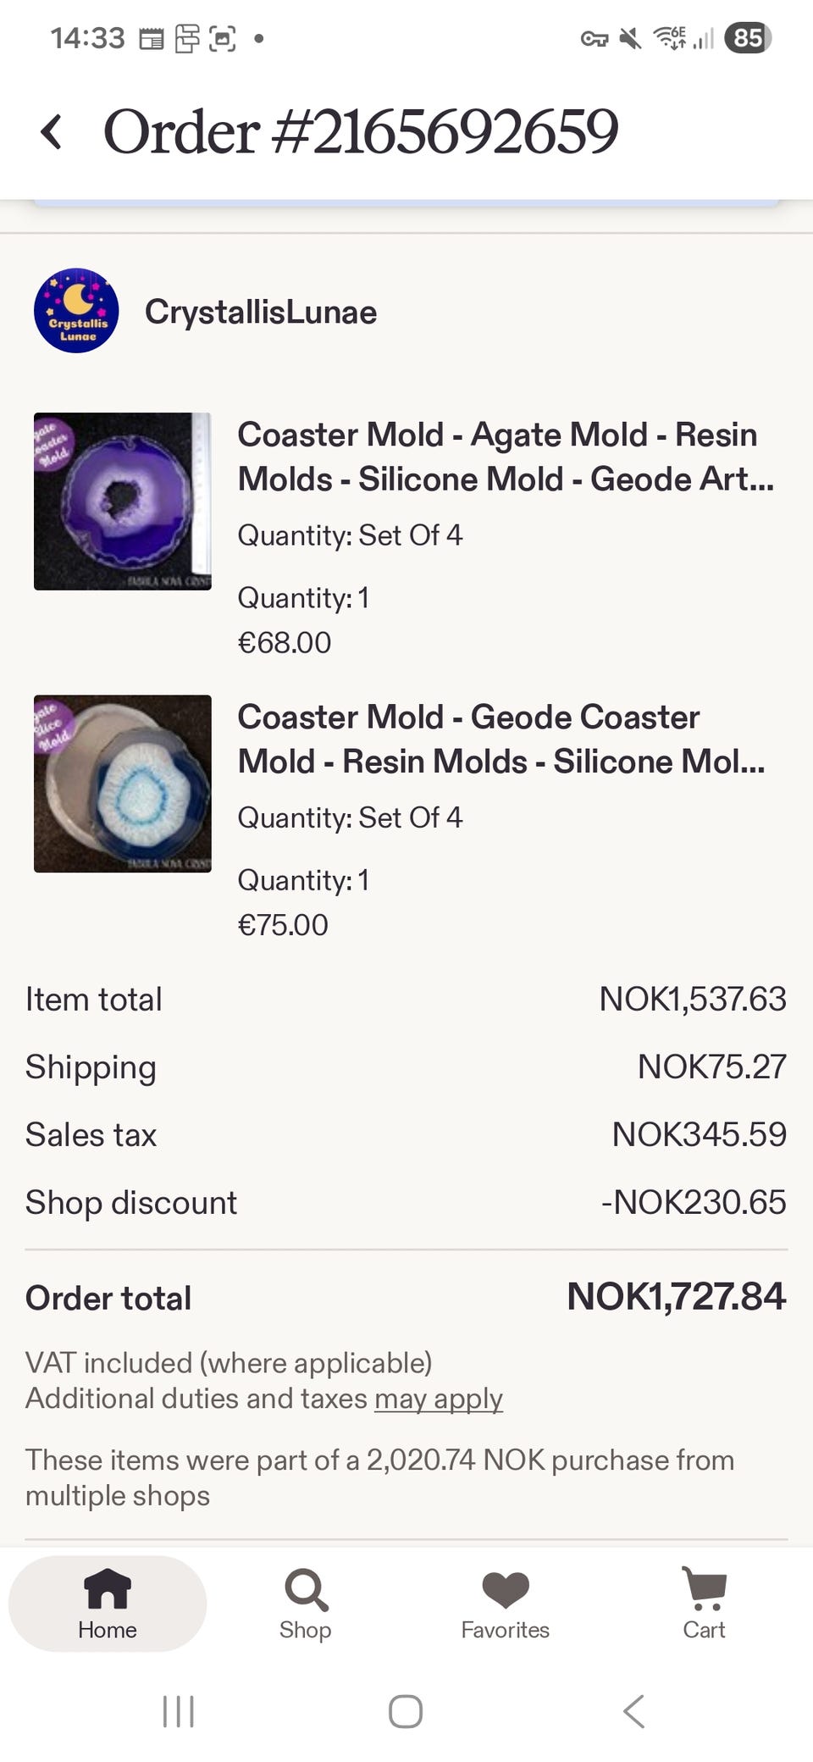Tap the Home house icon
This screenshot has width=813, height=1762.
coord(108,1588)
